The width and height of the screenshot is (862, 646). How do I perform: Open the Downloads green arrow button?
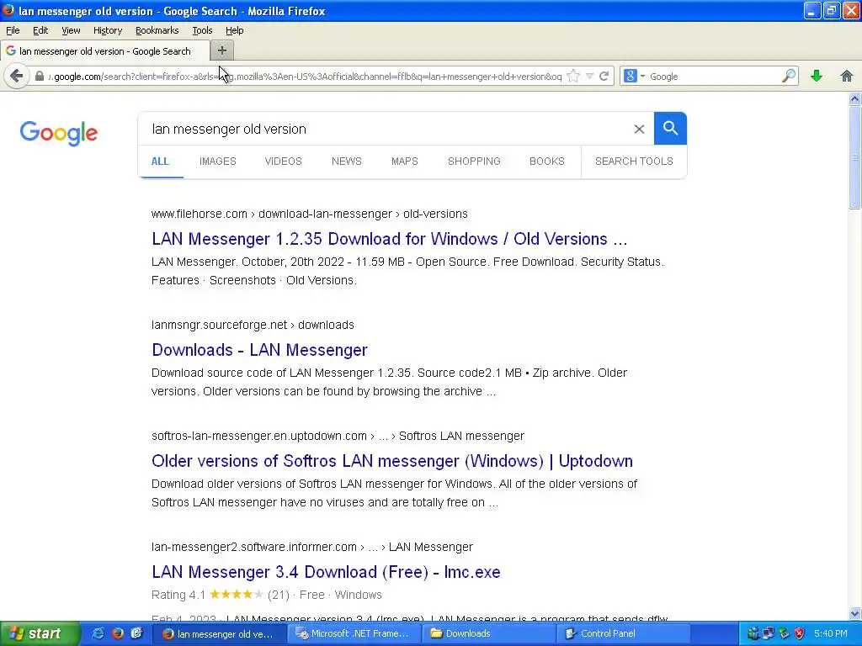click(817, 76)
